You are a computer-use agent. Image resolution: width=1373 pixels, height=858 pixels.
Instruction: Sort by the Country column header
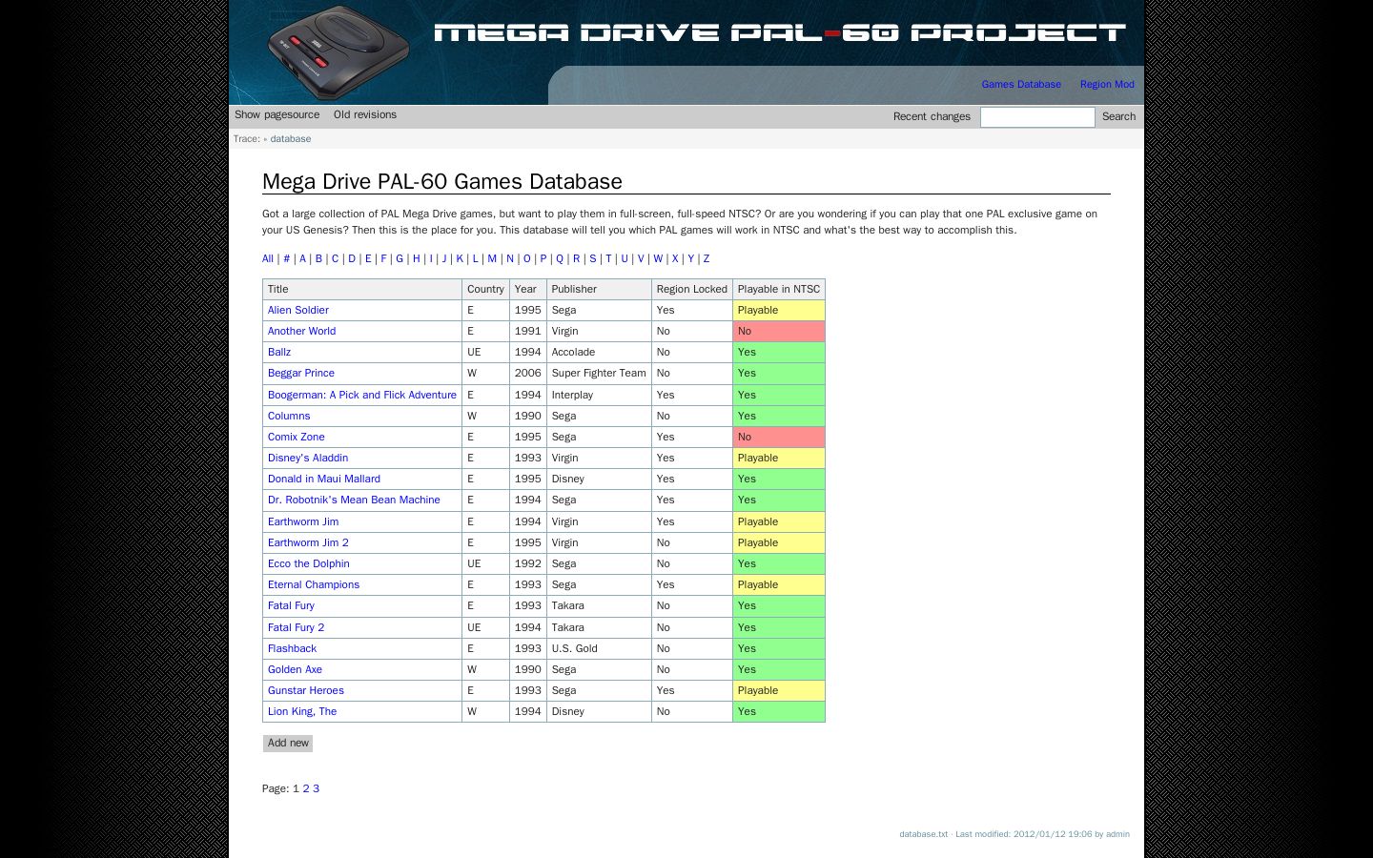tap(485, 289)
